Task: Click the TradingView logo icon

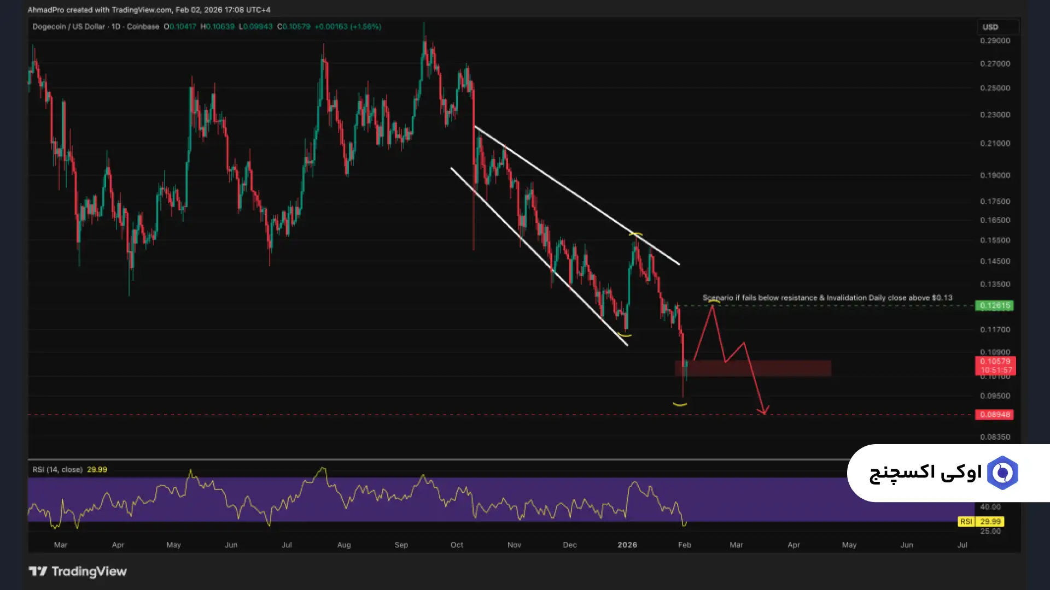Action: pyautogui.click(x=38, y=571)
